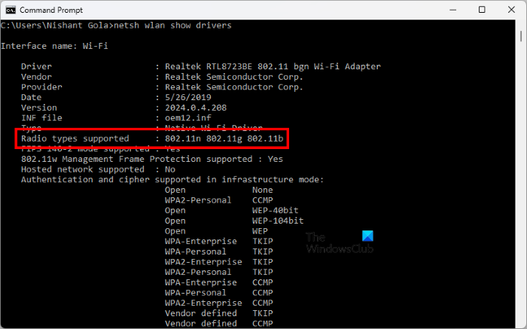Click WPA2-Personal entry with CCMP
527x329 pixels.
click(198, 200)
